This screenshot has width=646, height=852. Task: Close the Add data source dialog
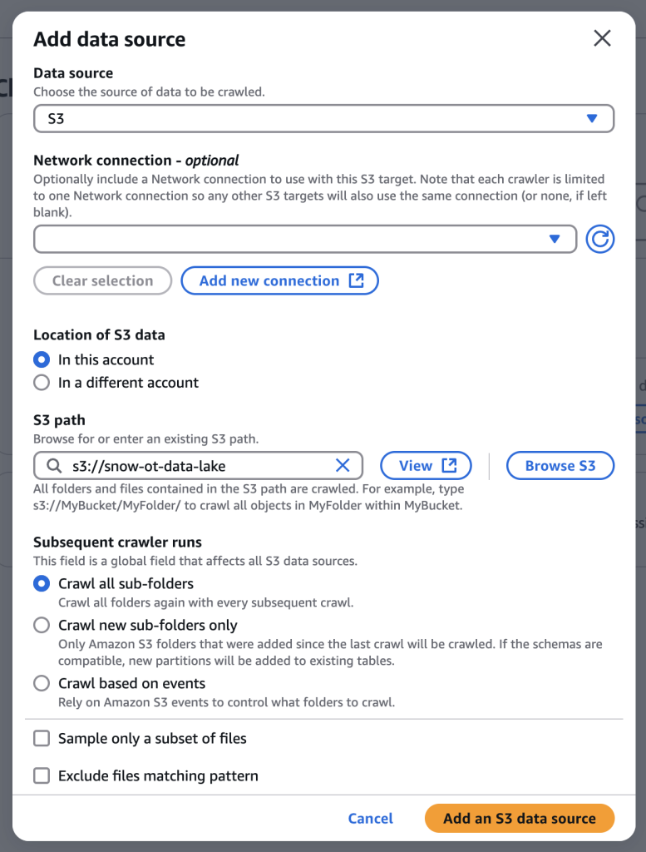(x=602, y=38)
